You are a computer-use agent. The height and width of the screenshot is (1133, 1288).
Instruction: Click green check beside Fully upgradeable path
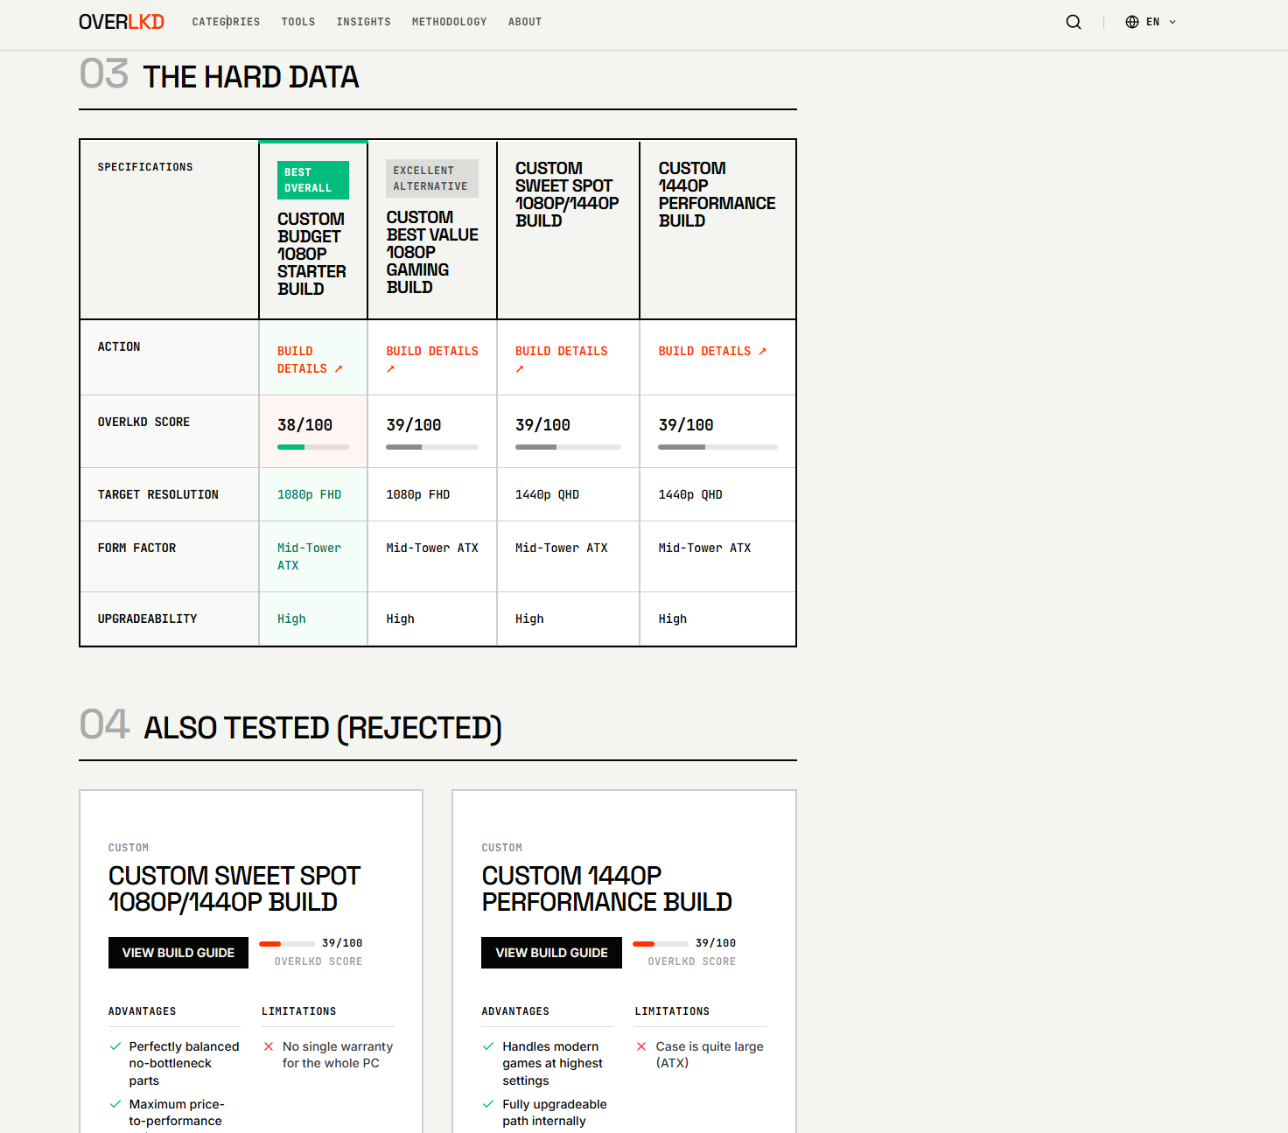point(488,1104)
